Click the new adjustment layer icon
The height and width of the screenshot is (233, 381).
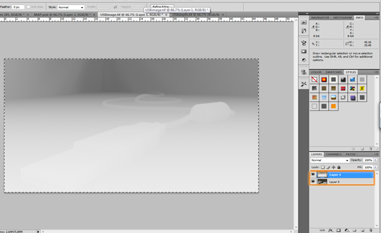click(347, 230)
